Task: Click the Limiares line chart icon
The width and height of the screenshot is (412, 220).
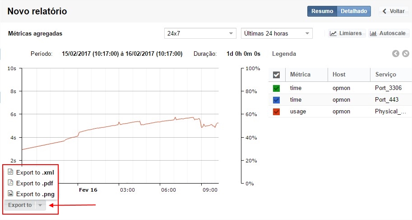Action: click(333, 34)
